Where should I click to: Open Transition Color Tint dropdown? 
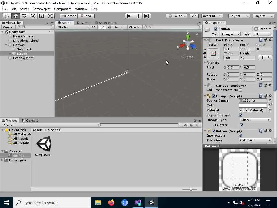coord(255,140)
